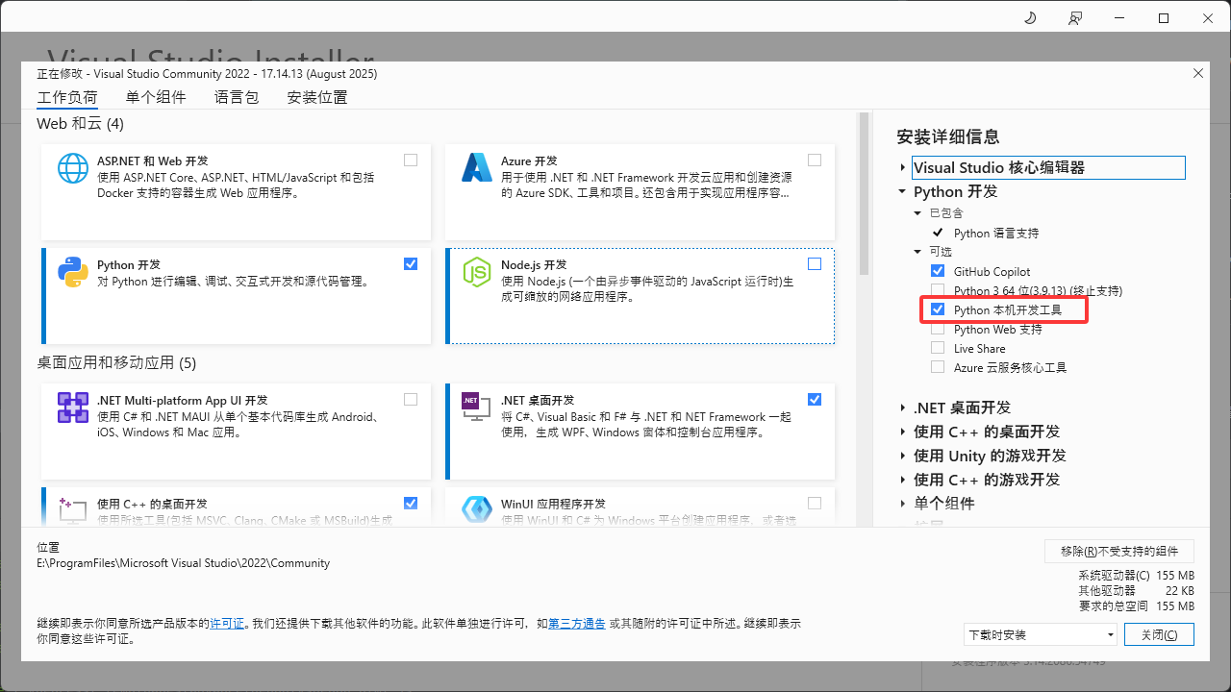
Task: Uncheck the Python 开发 workload checkbox
Action: 411,264
